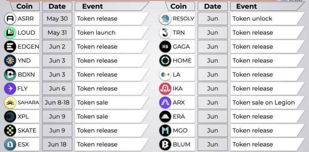
Task: Click the left Coin column header
Action: point(24,6)
